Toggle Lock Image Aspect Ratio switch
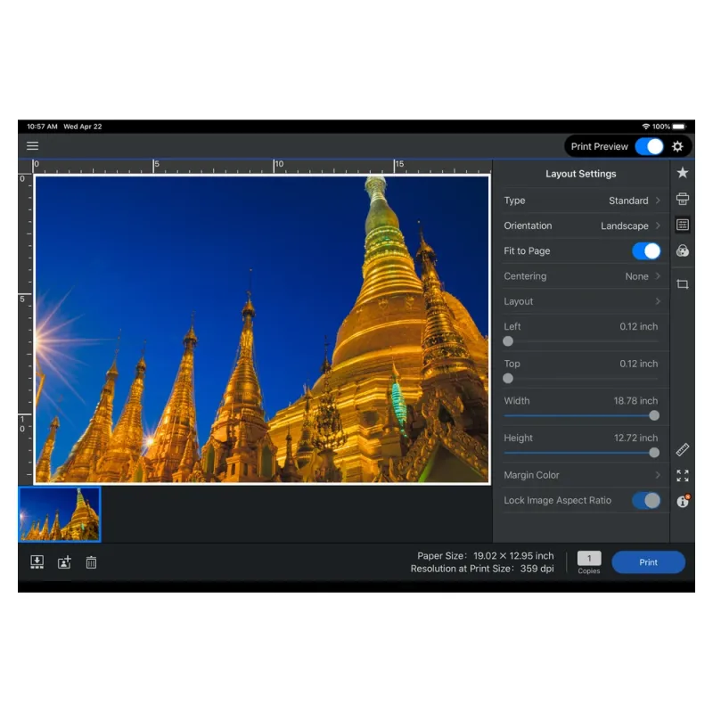 click(x=646, y=501)
